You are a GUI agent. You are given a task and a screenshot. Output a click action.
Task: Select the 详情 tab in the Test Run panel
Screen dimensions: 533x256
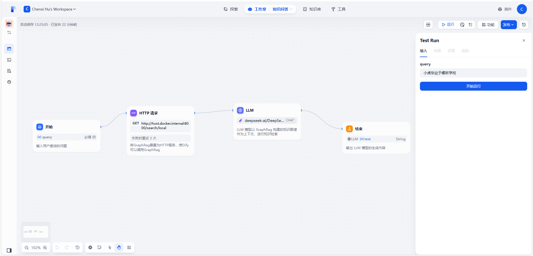451,51
